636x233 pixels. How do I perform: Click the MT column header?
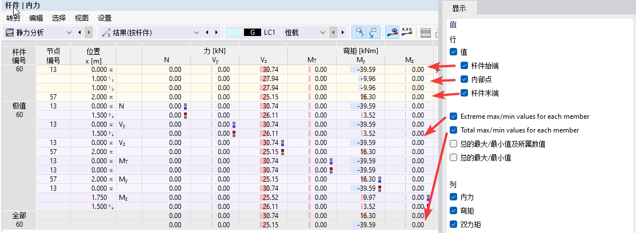click(x=312, y=61)
